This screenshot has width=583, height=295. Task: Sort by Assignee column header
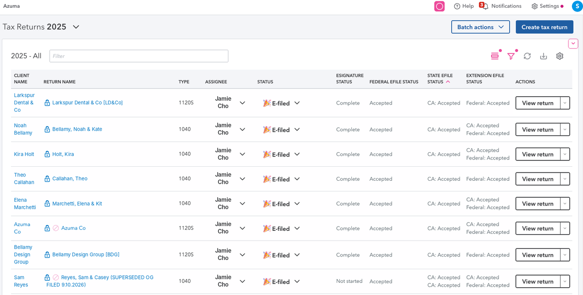pyautogui.click(x=216, y=82)
